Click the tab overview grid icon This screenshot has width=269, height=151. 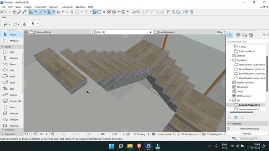coord(26,32)
